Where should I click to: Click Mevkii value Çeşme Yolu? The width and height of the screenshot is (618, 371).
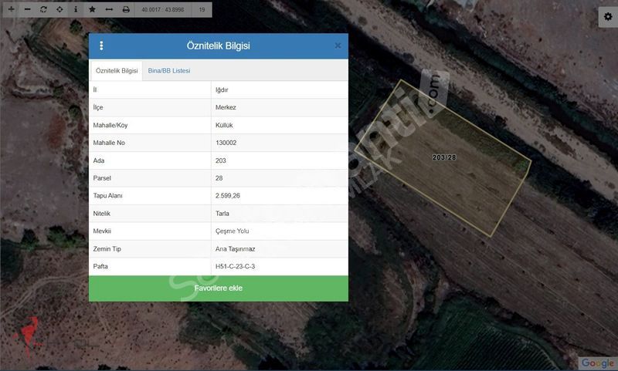point(233,231)
